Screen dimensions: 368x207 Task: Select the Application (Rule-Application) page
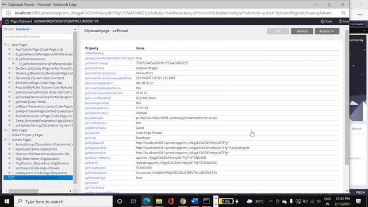[x=36, y=149]
